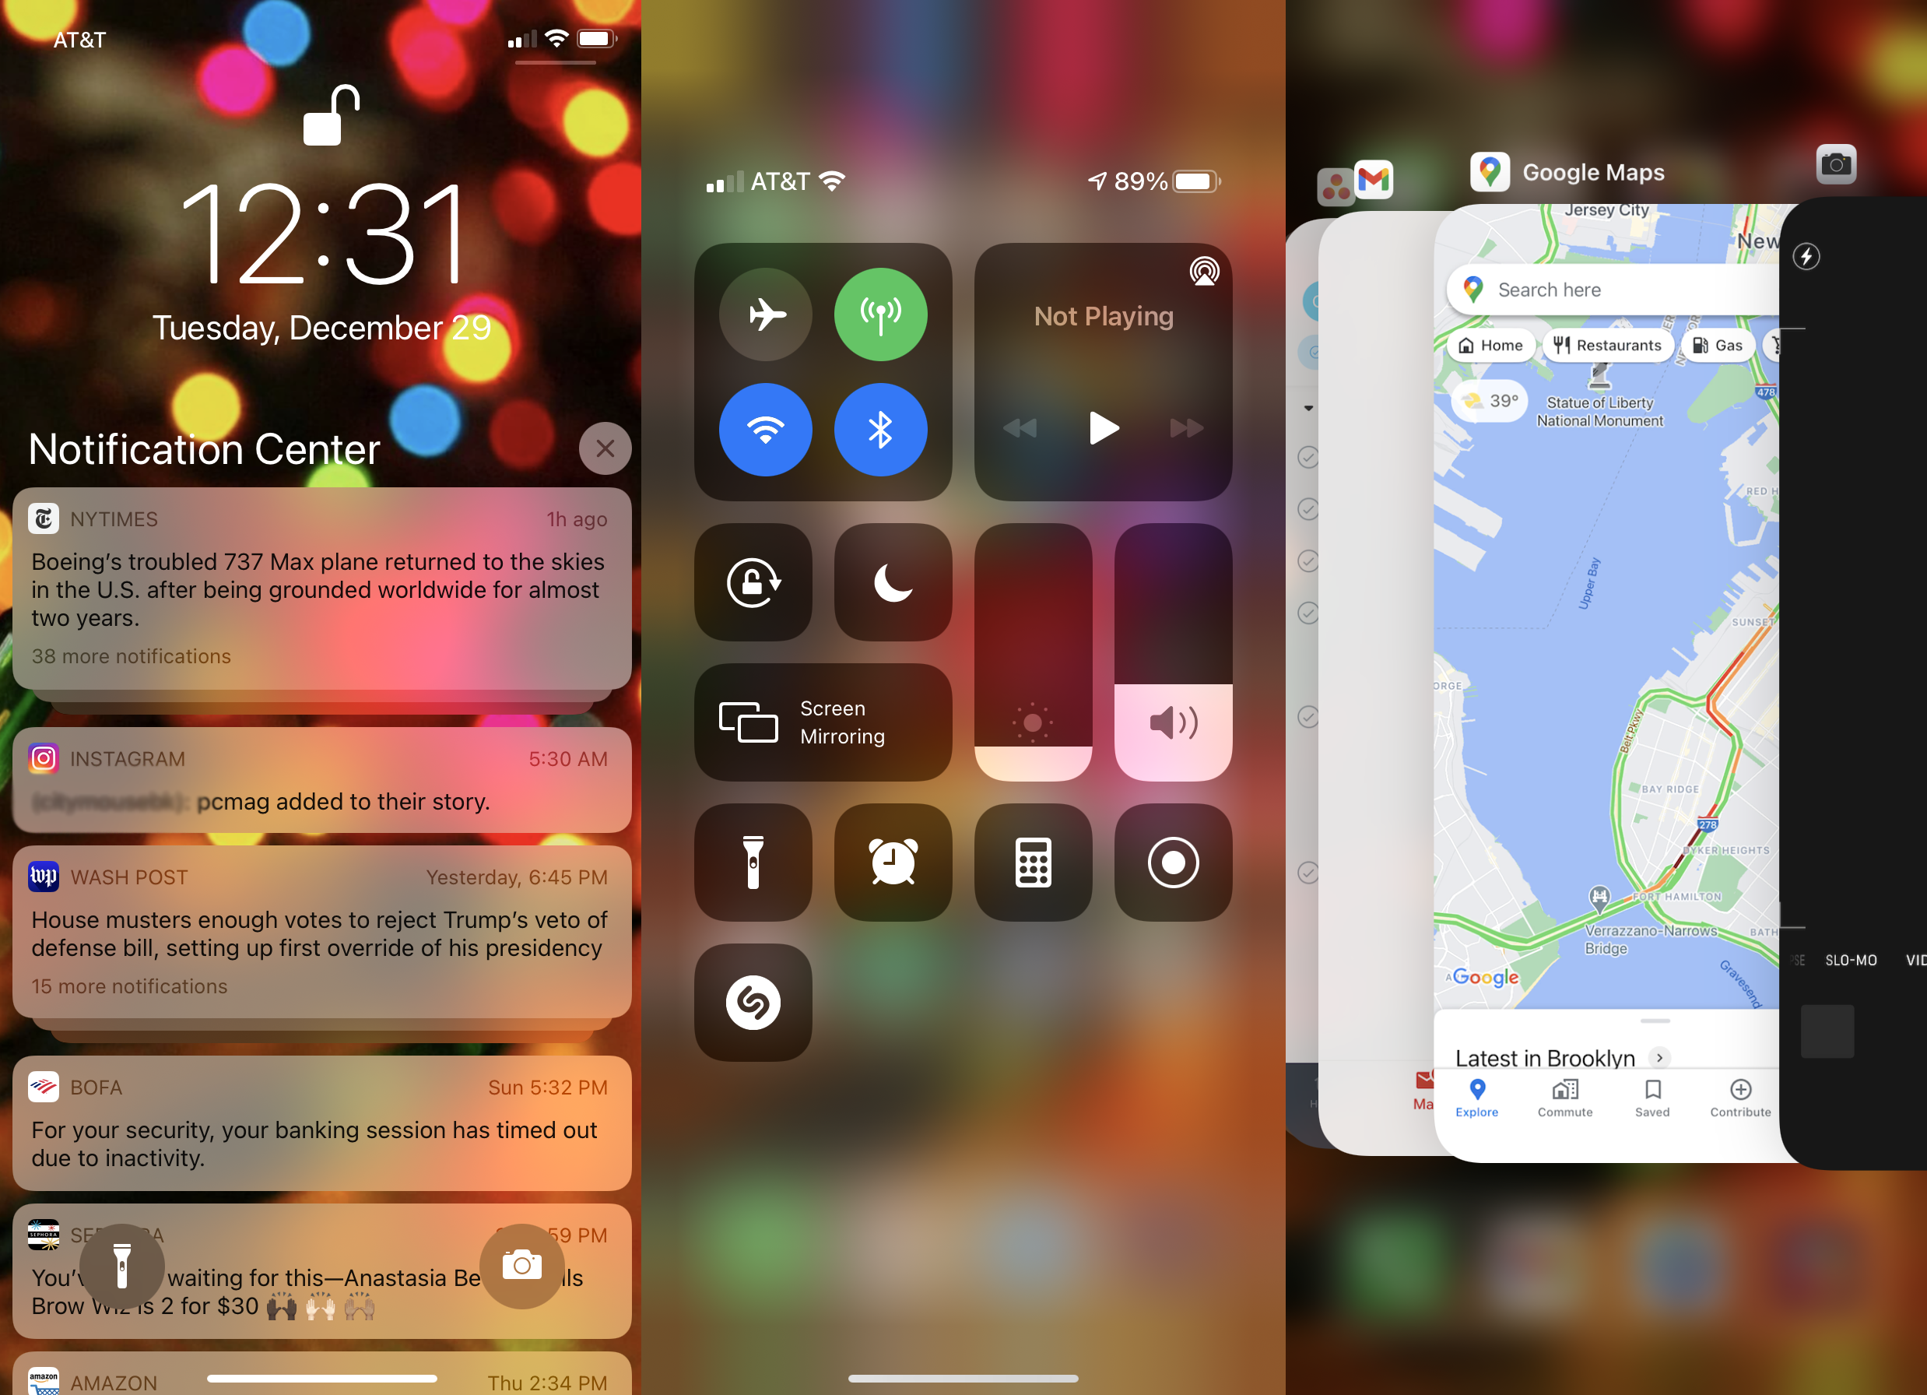Toggle Bluetooth on/off
1927x1395 pixels.
point(881,431)
